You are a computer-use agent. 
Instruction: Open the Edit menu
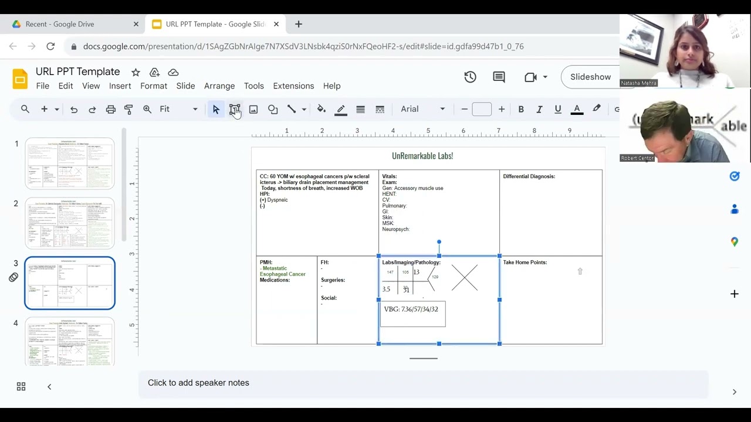click(66, 86)
